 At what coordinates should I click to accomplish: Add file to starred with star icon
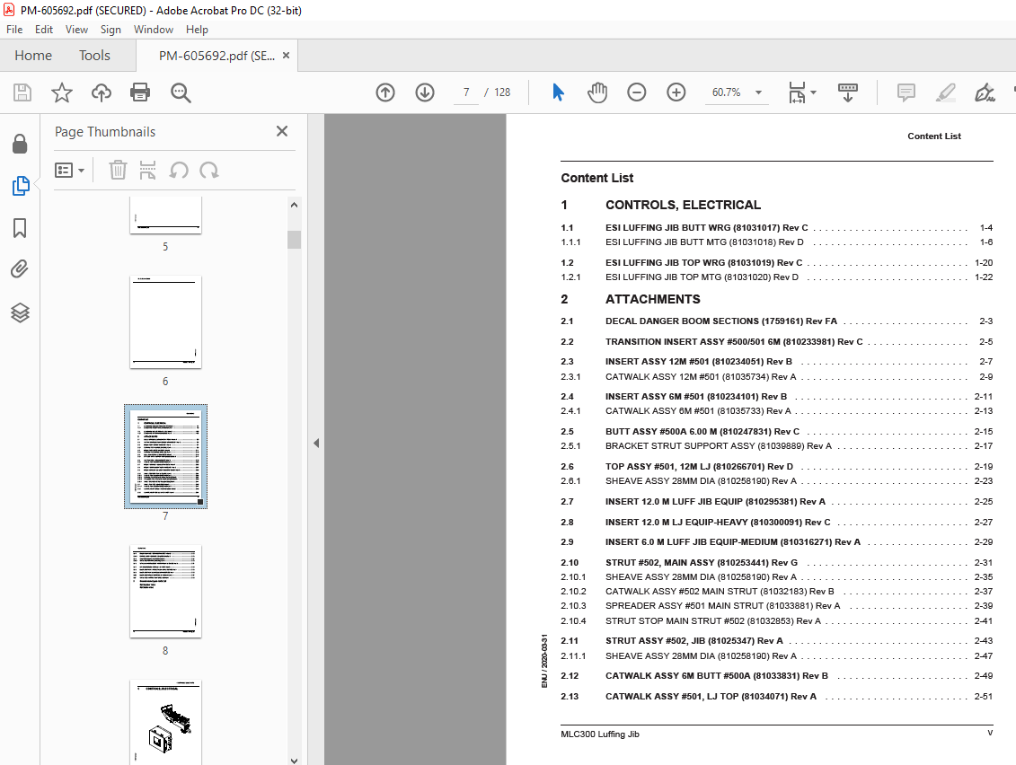62,92
